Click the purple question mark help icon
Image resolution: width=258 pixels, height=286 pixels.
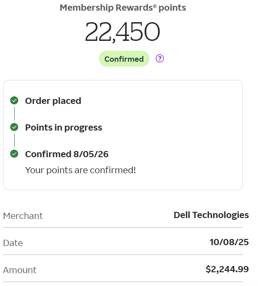pos(160,59)
